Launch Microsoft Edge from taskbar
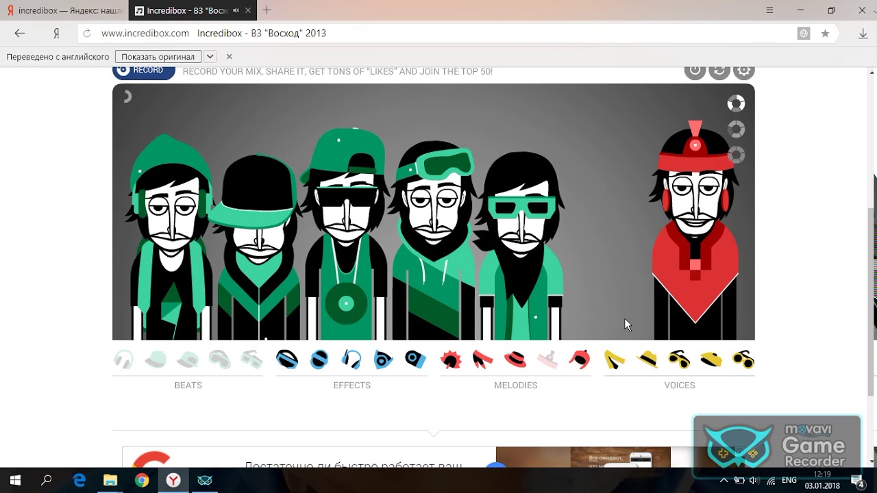The width and height of the screenshot is (877, 493). (79, 481)
